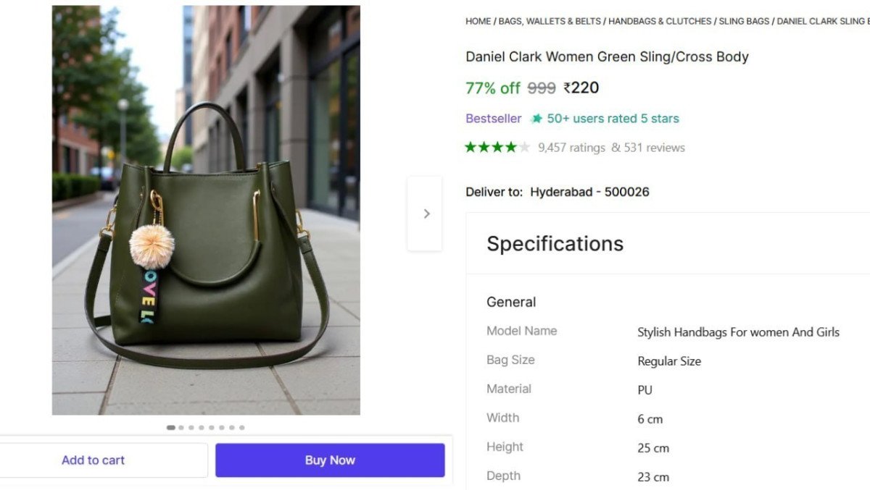Change delivery location Hyderabad - 500026
The image size is (870, 490).
point(589,192)
